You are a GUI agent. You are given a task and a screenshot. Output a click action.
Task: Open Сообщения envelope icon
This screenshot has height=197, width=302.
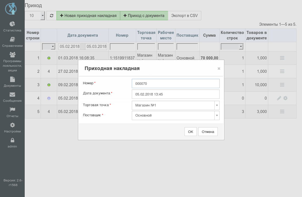(12, 94)
